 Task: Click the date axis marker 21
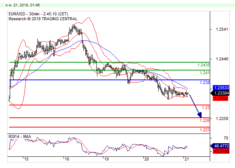pyautogui.click(x=186, y=159)
